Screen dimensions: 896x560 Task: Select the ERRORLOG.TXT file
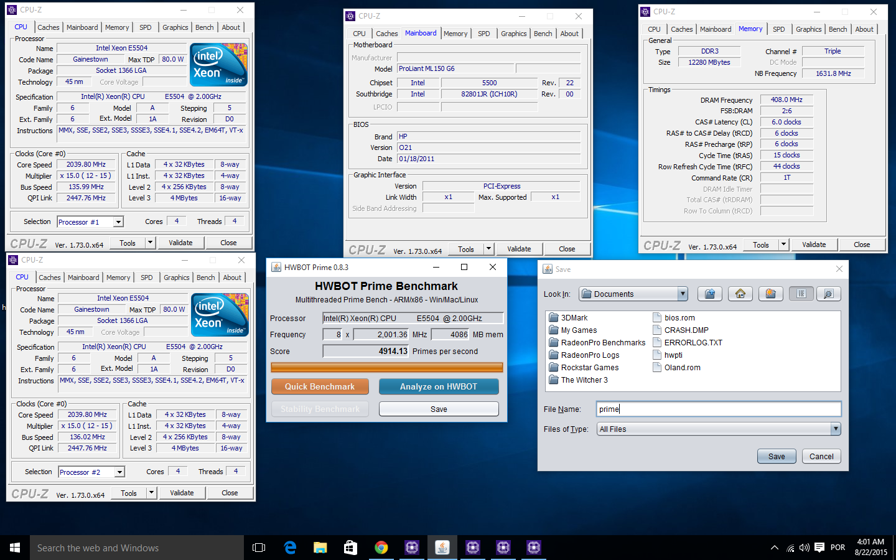[x=687, y=342]
